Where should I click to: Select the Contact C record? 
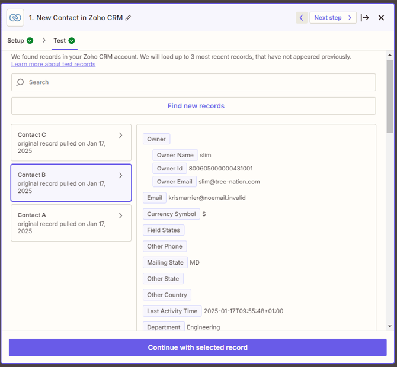click(71, 143)
